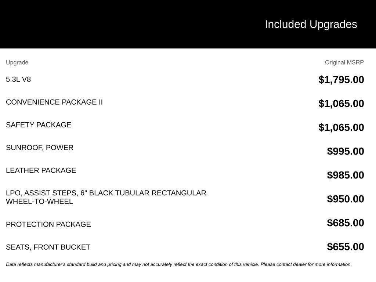Select the Seats, Front Bucket upgrade
The height and width of the screenshot is (282, 376).
pyautogui.click(x=48, y=247)
